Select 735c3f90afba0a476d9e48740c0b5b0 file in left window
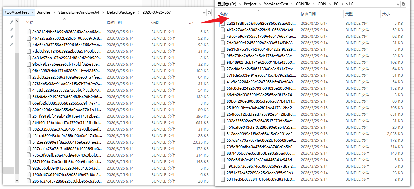 pyautogui.click(x=67, y=155)
